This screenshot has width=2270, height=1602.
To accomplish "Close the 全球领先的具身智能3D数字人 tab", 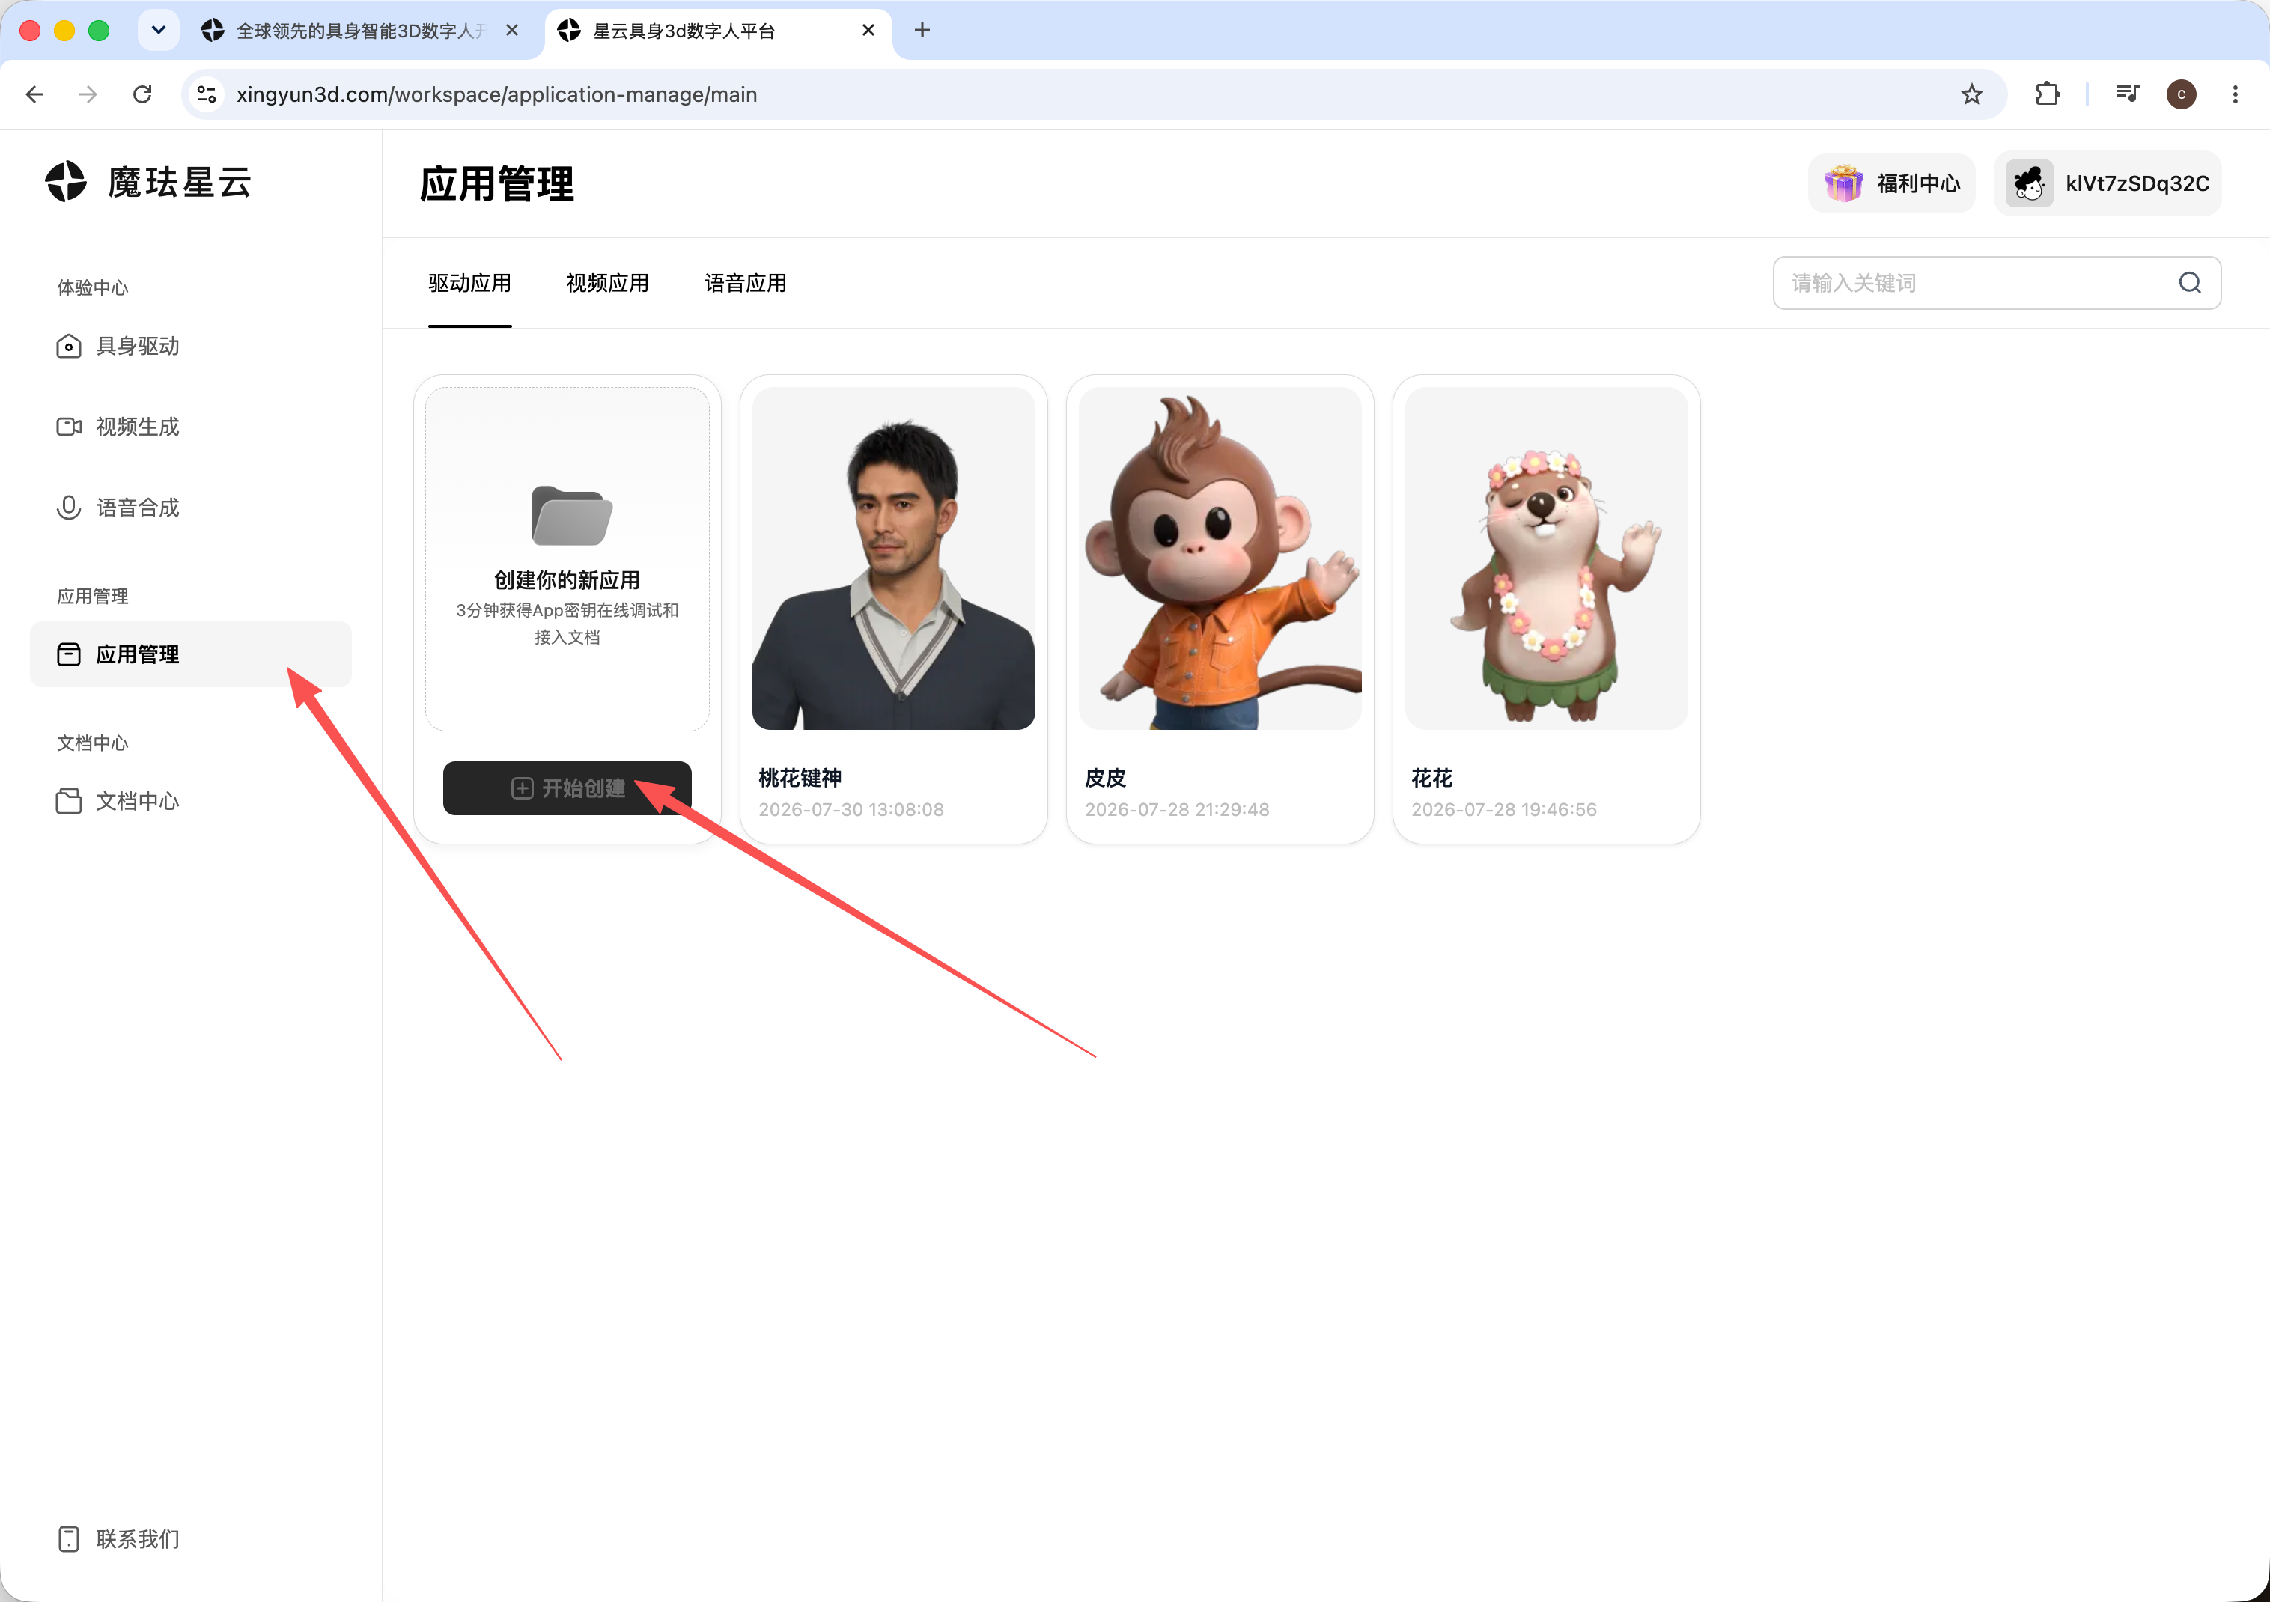I will [512, 31].
